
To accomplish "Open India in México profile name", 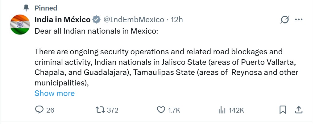I will 63,20.
